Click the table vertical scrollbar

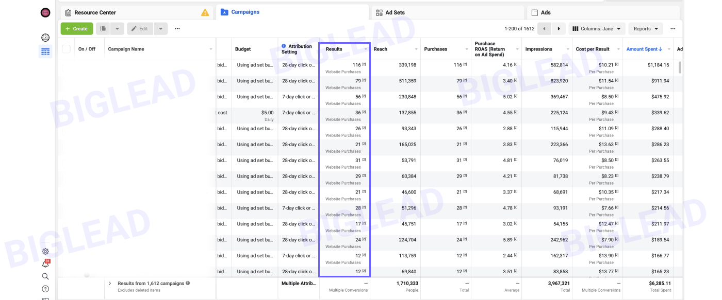680,67
